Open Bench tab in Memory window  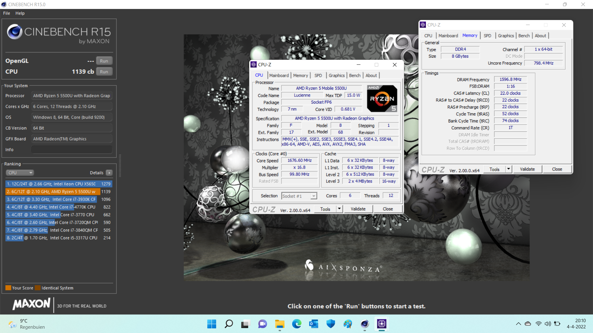pyautogui.click(x=524, y=36)
